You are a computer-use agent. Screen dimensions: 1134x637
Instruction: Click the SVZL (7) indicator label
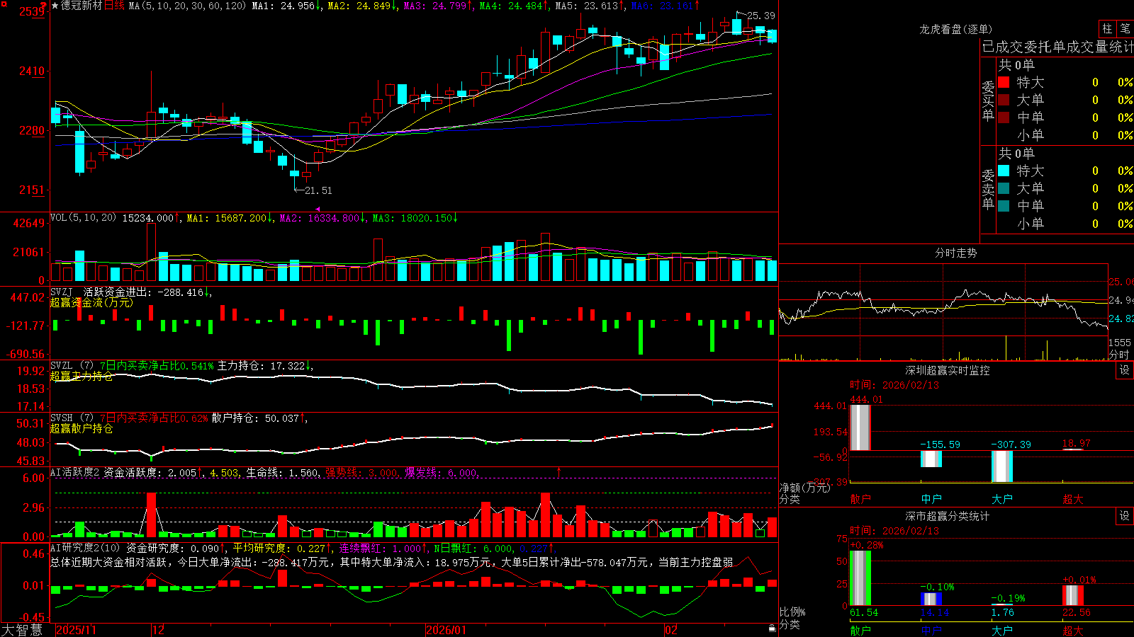click(x=72, y=366)
